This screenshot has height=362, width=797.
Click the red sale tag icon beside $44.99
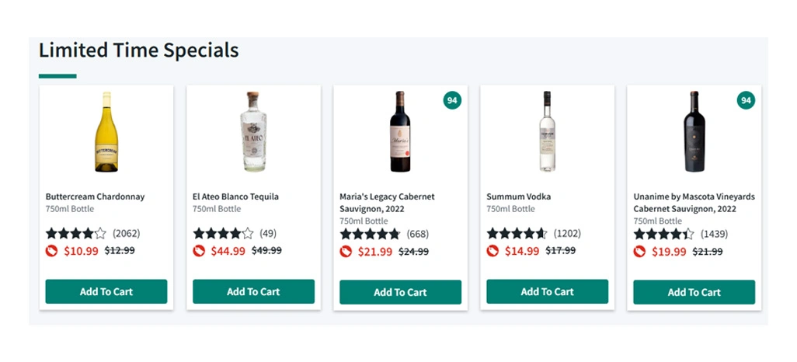[199, 251]
